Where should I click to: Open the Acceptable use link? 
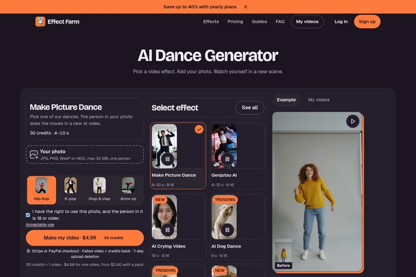(x=40, y=224)
